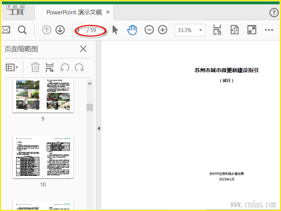Click the total page count 59
Image resolution: width=281 pixels, height=211 pixels.
(x=93, y=30)
